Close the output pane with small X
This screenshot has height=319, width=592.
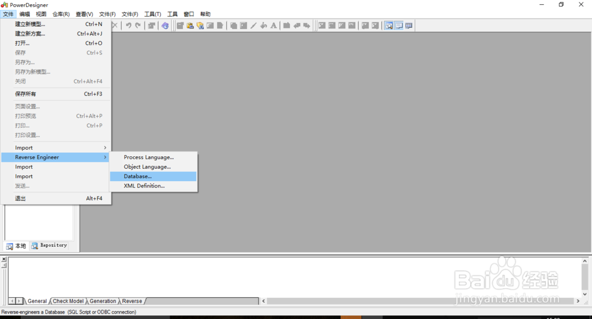point(4,259)
